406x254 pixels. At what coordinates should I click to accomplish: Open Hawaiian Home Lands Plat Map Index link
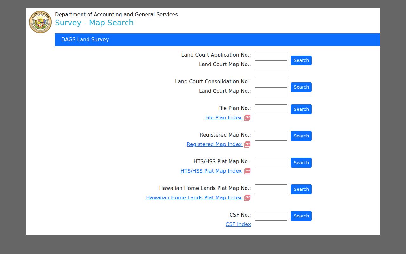194,198
